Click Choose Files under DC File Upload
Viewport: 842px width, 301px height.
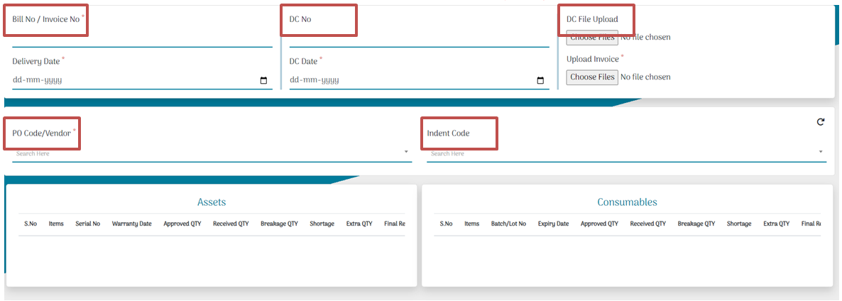592,38
